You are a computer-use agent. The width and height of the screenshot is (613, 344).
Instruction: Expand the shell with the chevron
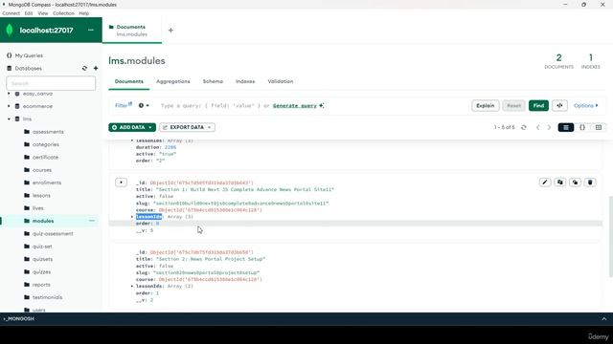point(604,318)
